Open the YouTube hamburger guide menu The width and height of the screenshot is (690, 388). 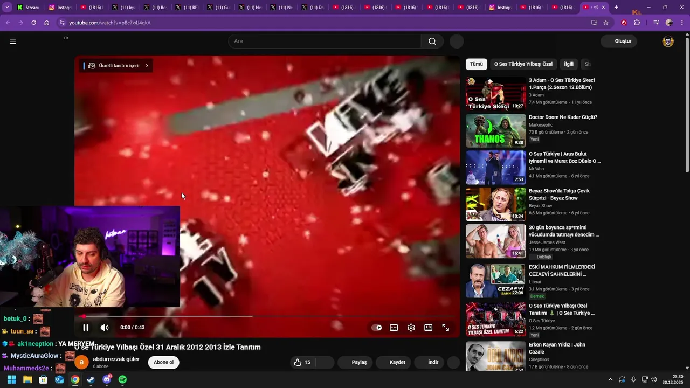(13, 41)
